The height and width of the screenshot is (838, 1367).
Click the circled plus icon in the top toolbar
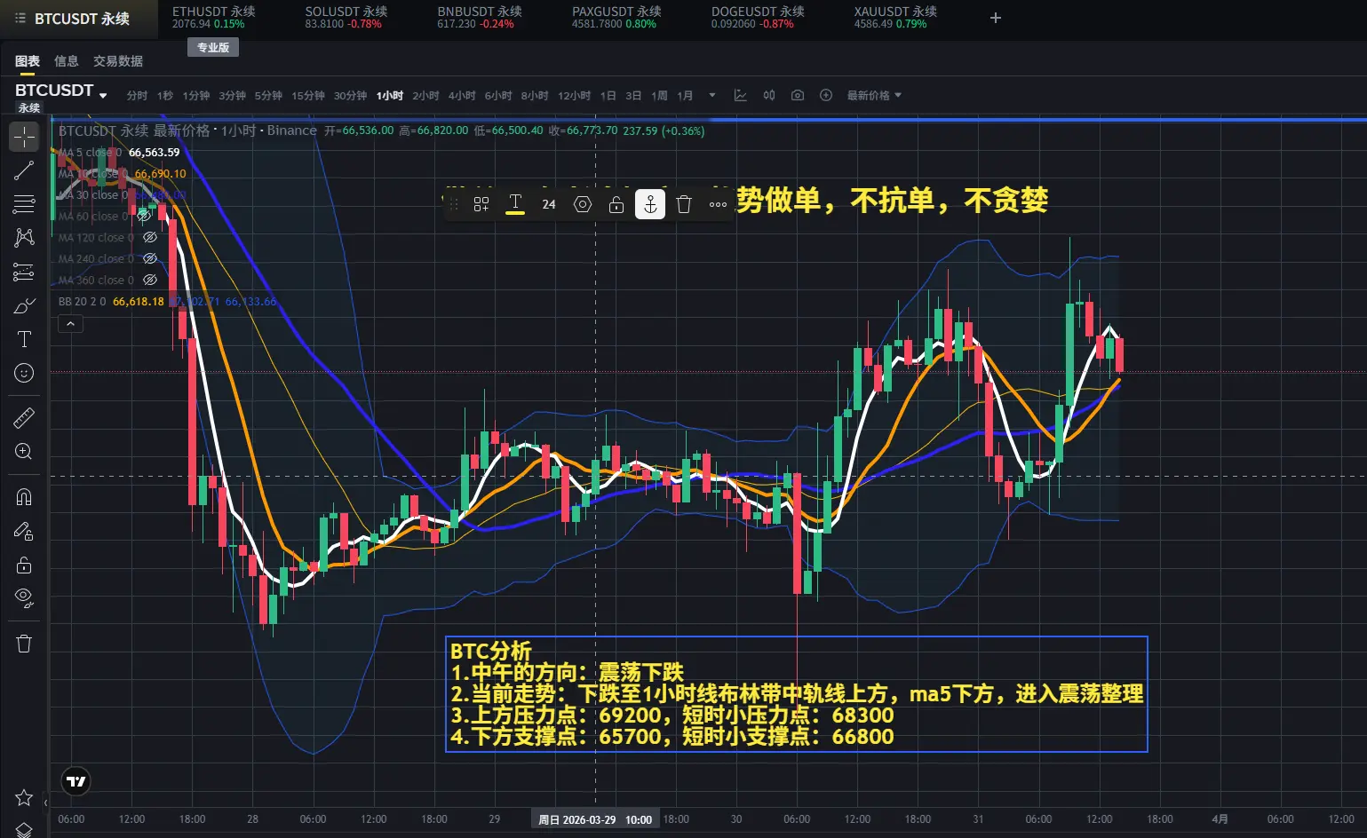pyautogui.click(x=826, y=95)
